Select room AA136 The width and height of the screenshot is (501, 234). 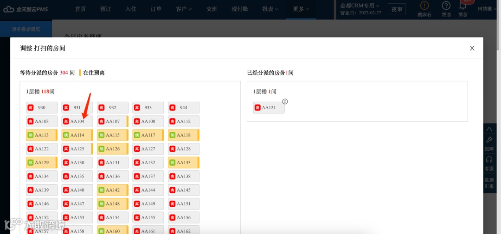coord(113,176)
